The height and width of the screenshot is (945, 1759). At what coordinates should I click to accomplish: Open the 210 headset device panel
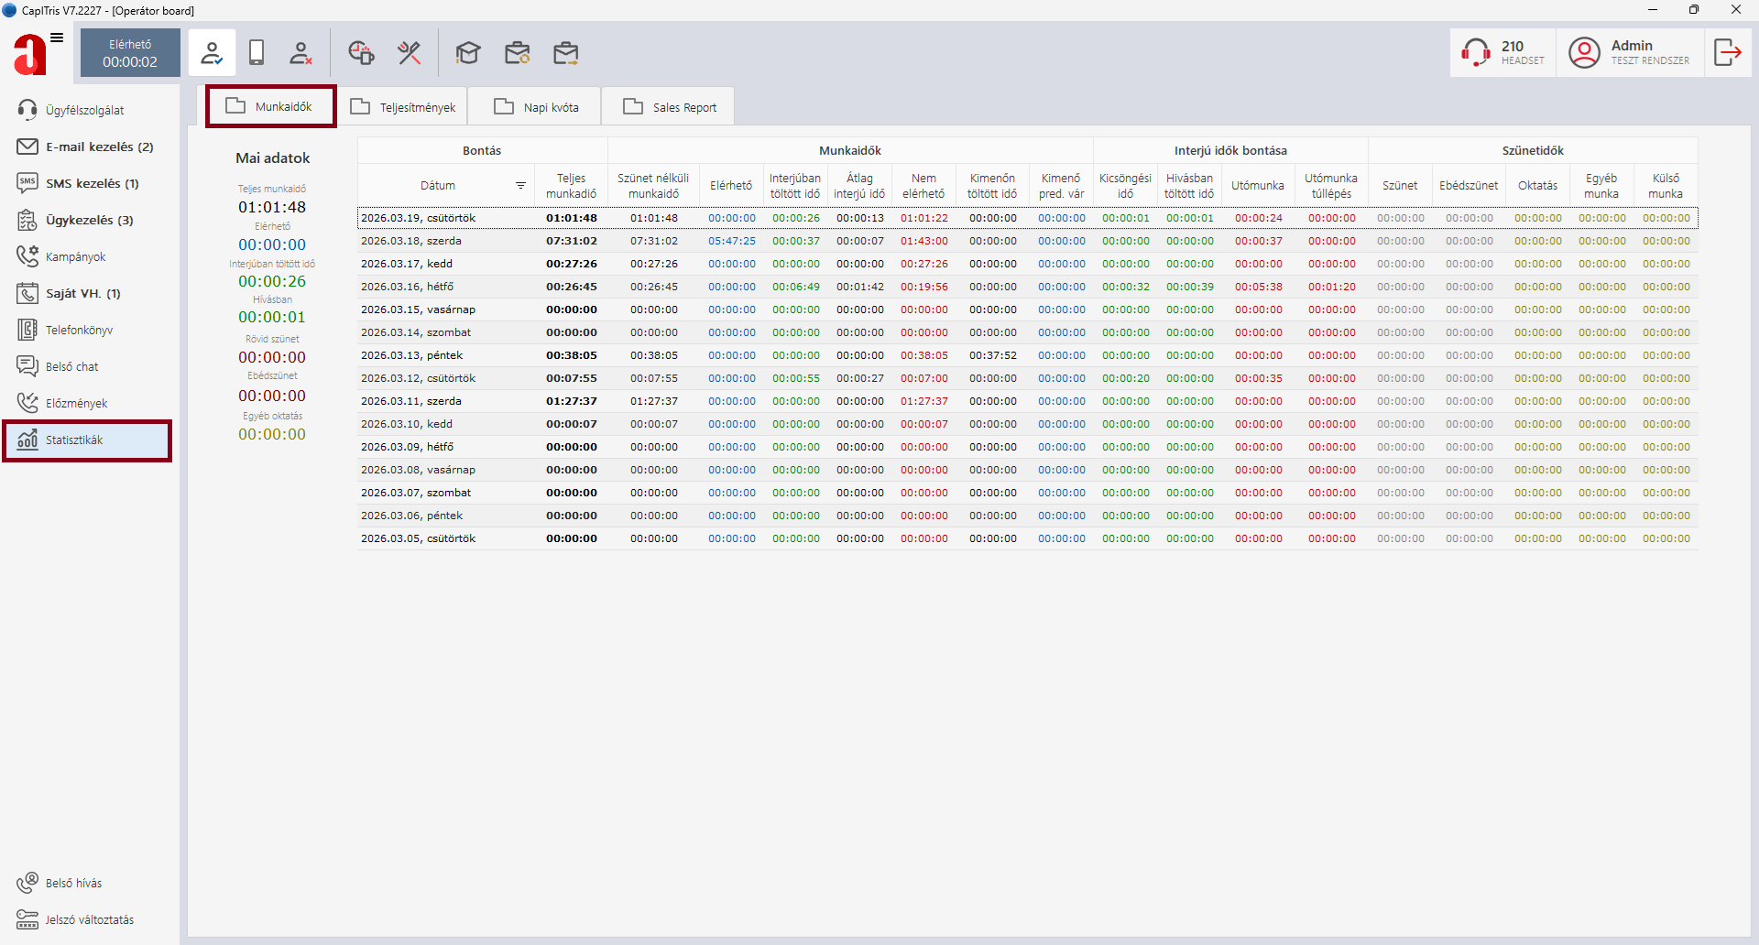pyautogui.click(x=1502, y=53)
